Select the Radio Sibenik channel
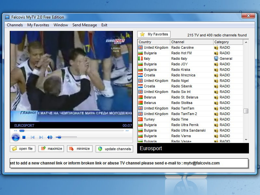The image size is (260, 195). (190, 86)
